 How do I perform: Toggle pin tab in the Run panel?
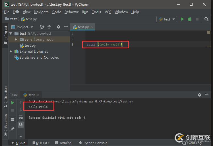click(x=13, y=129)
